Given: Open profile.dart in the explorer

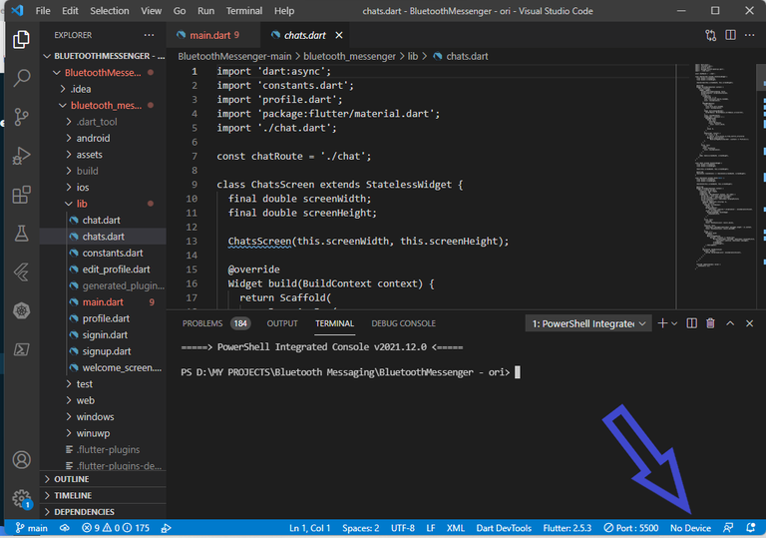Looking at the screenshot, I should [107, 318].
